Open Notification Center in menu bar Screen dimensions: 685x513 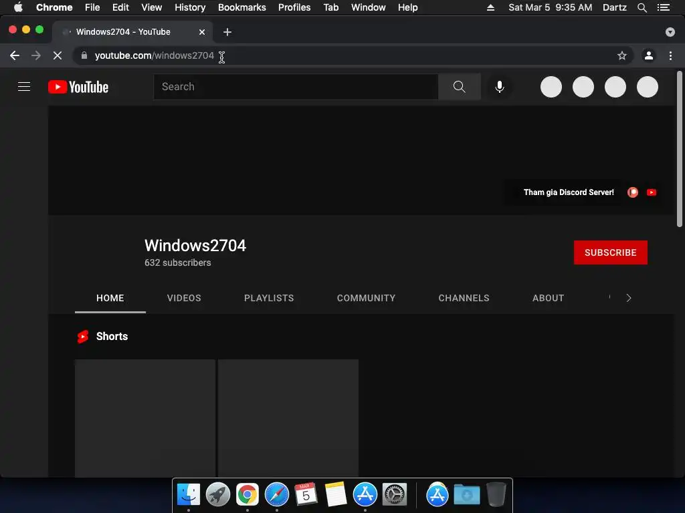point(663,7)
